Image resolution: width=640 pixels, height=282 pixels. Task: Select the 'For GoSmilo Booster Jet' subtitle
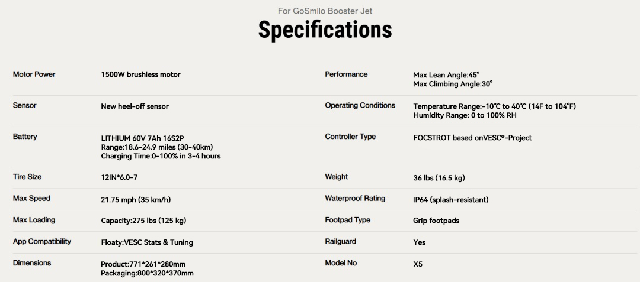[x=325, y=11]
